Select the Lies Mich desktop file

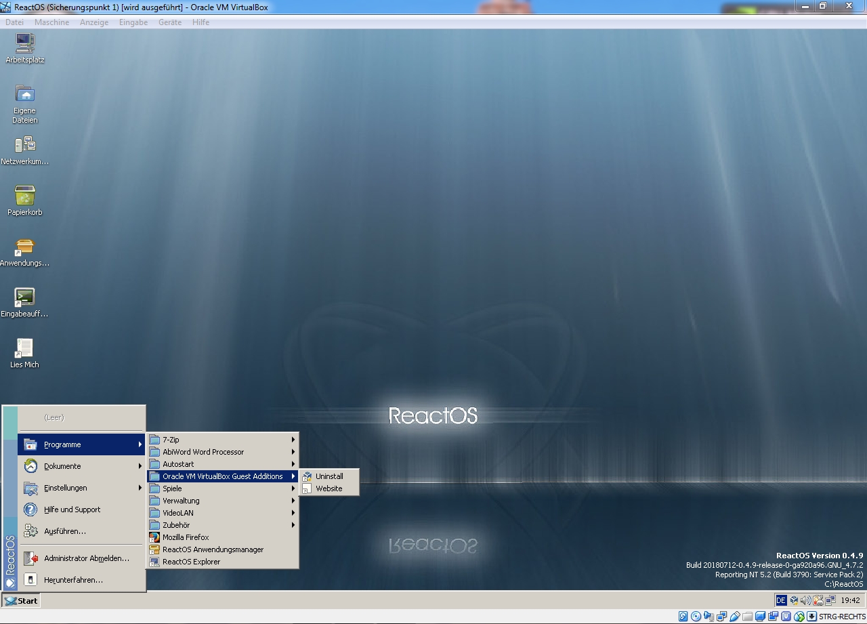point(25,353)
